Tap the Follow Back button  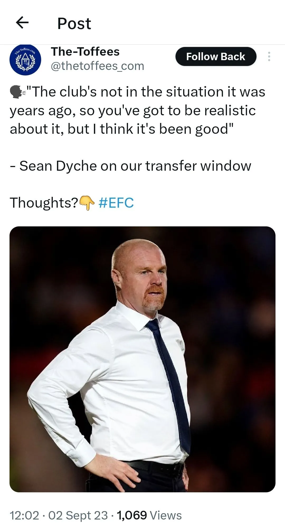(x=216, y=56)
